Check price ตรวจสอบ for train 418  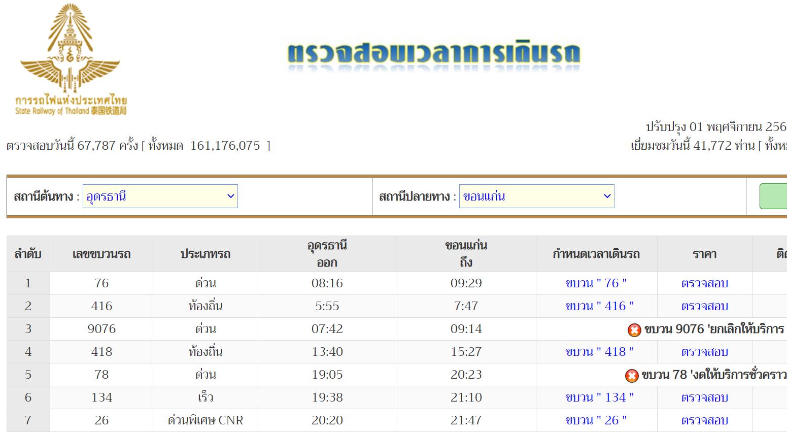(705, 352)
